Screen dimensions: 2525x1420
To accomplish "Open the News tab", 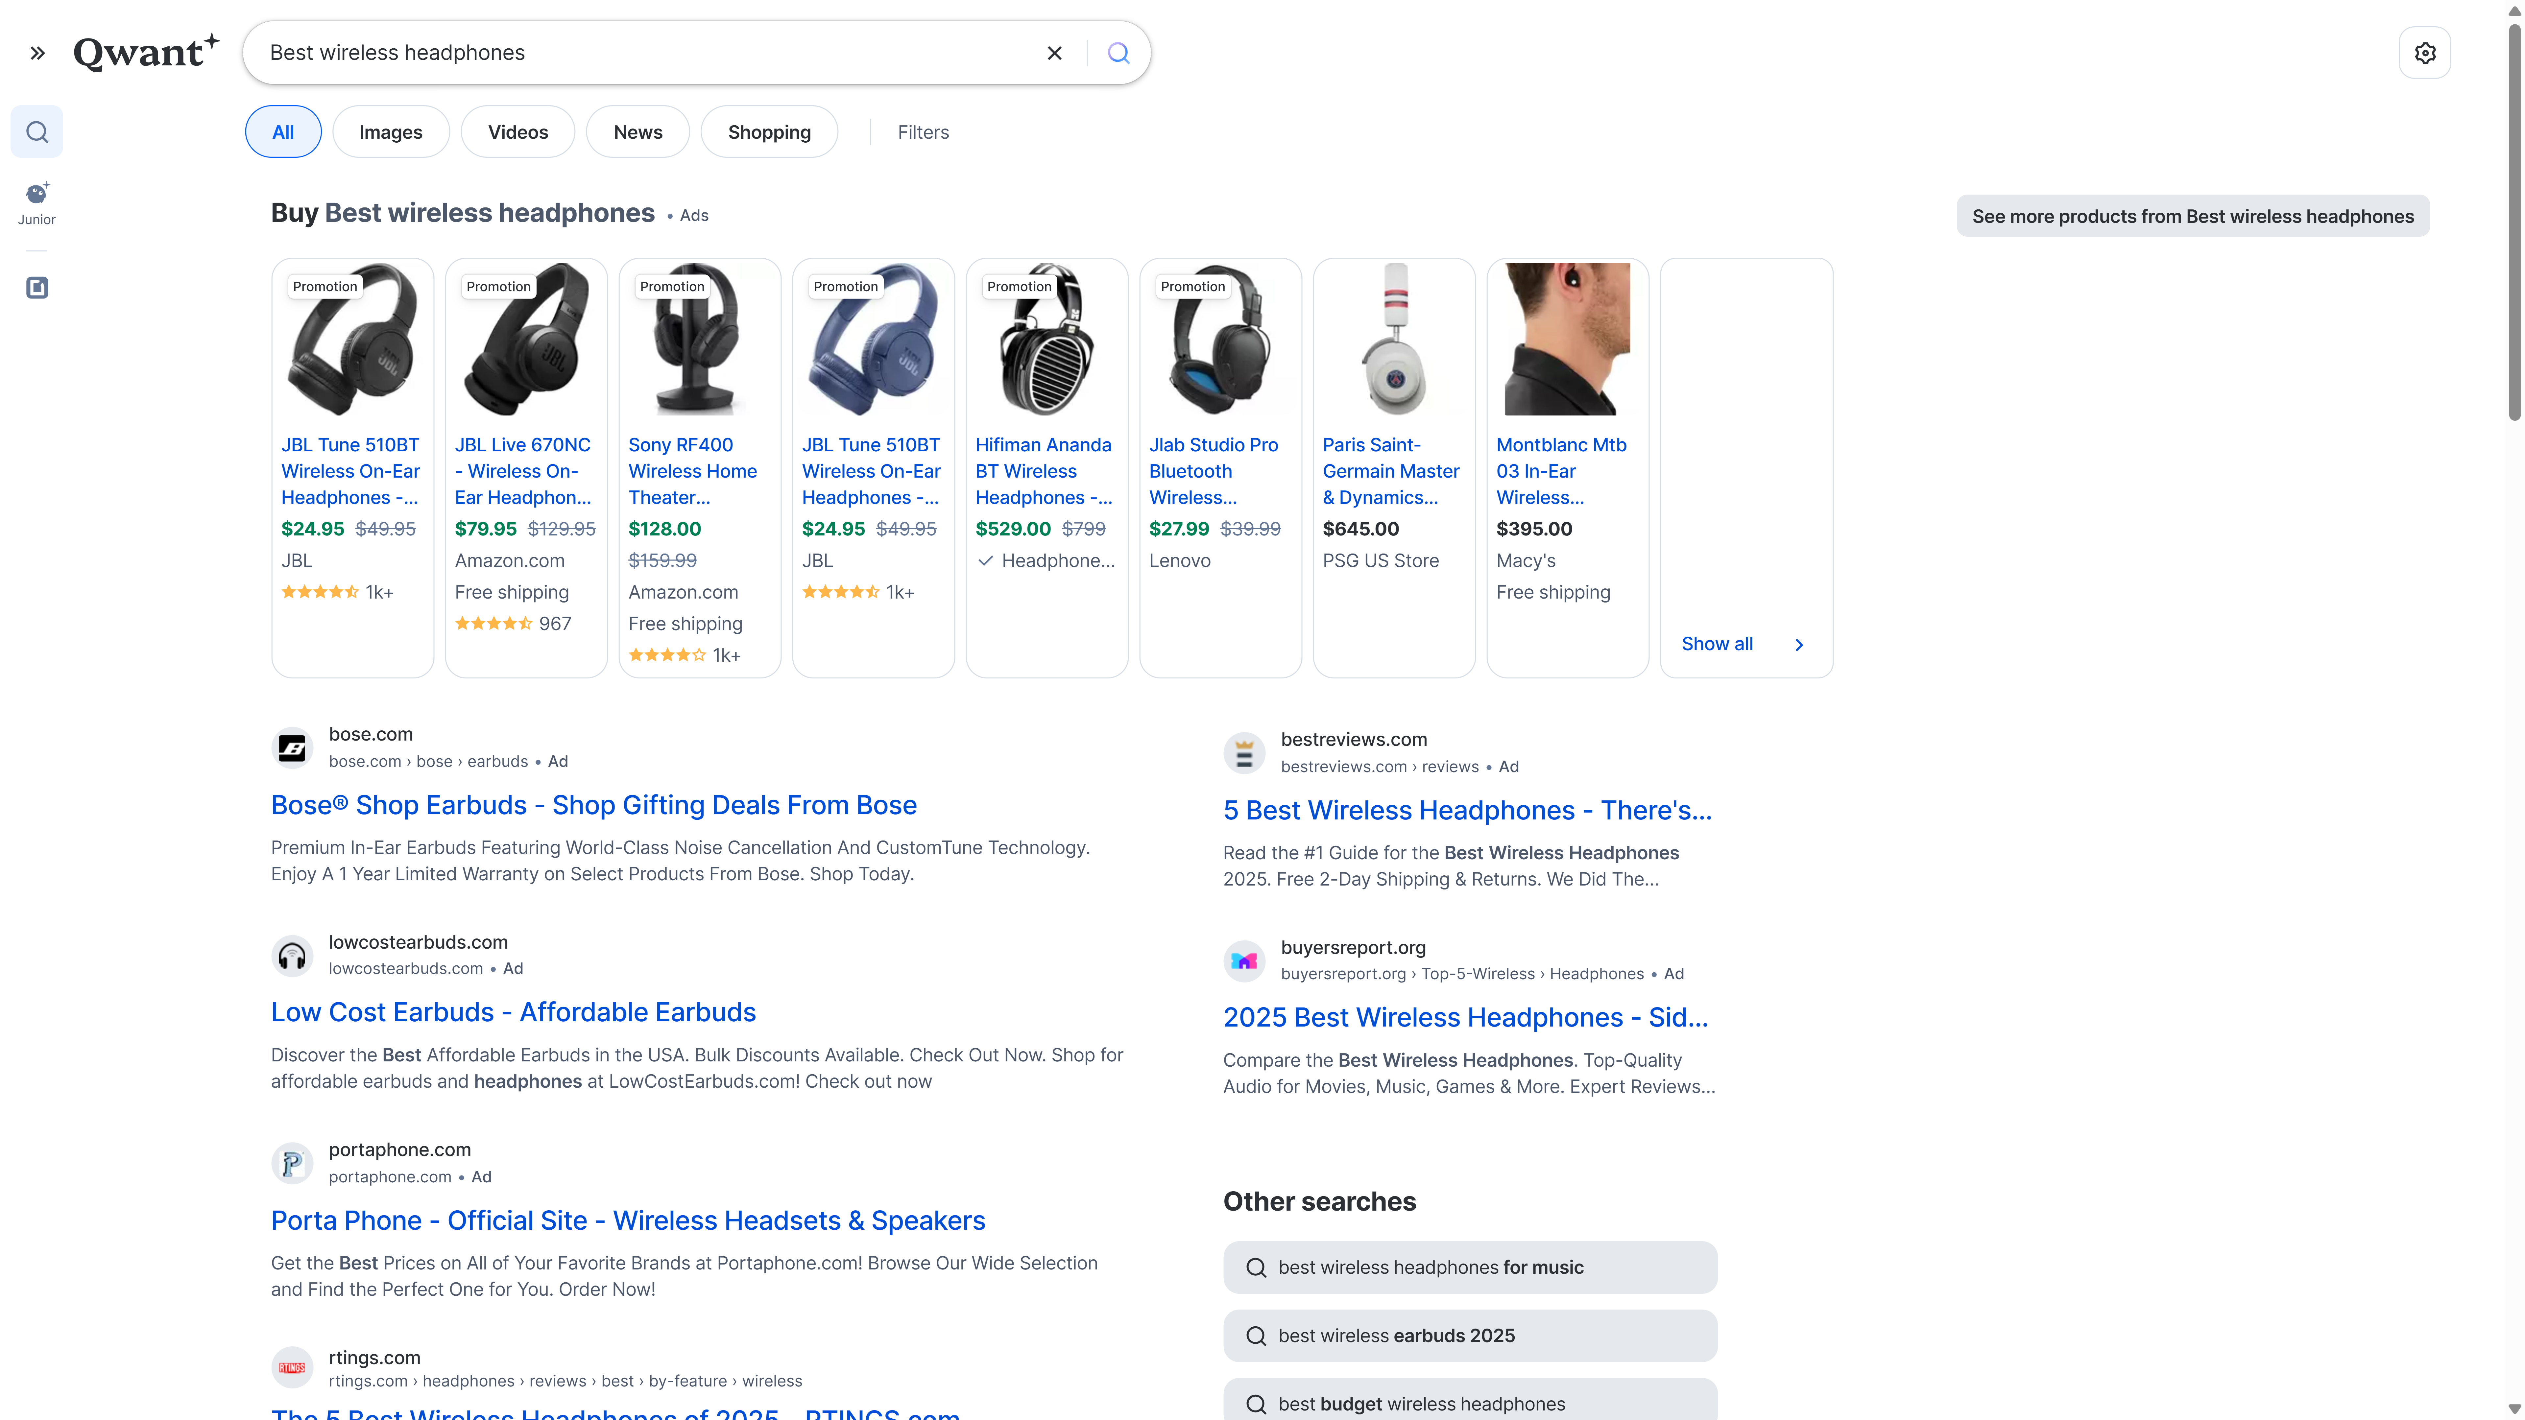I will (x=637, y=132).
